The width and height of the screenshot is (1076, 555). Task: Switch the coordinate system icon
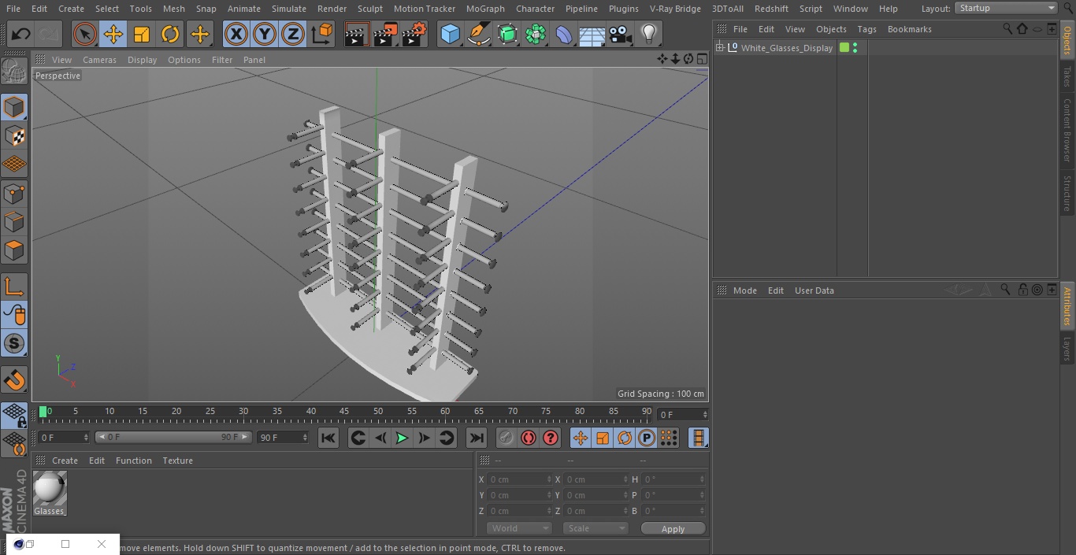322,34
